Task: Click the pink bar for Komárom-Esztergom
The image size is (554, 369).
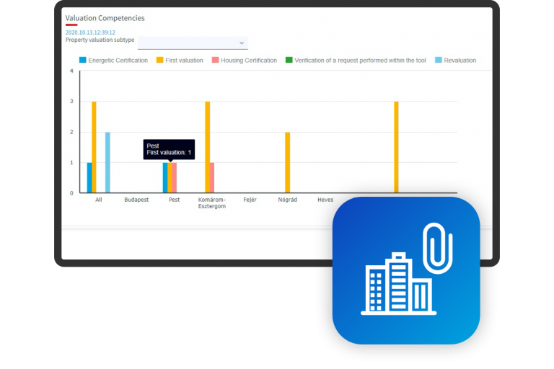Action: pyautogui.click(x=212, y=177)
